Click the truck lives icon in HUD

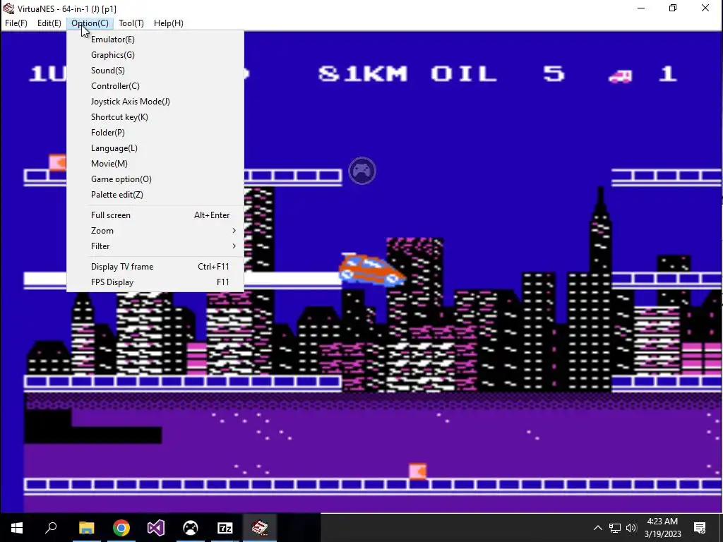[620, 76]
